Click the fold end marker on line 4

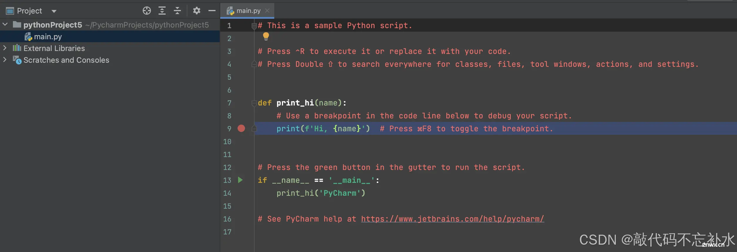click(x=254, y=64)
